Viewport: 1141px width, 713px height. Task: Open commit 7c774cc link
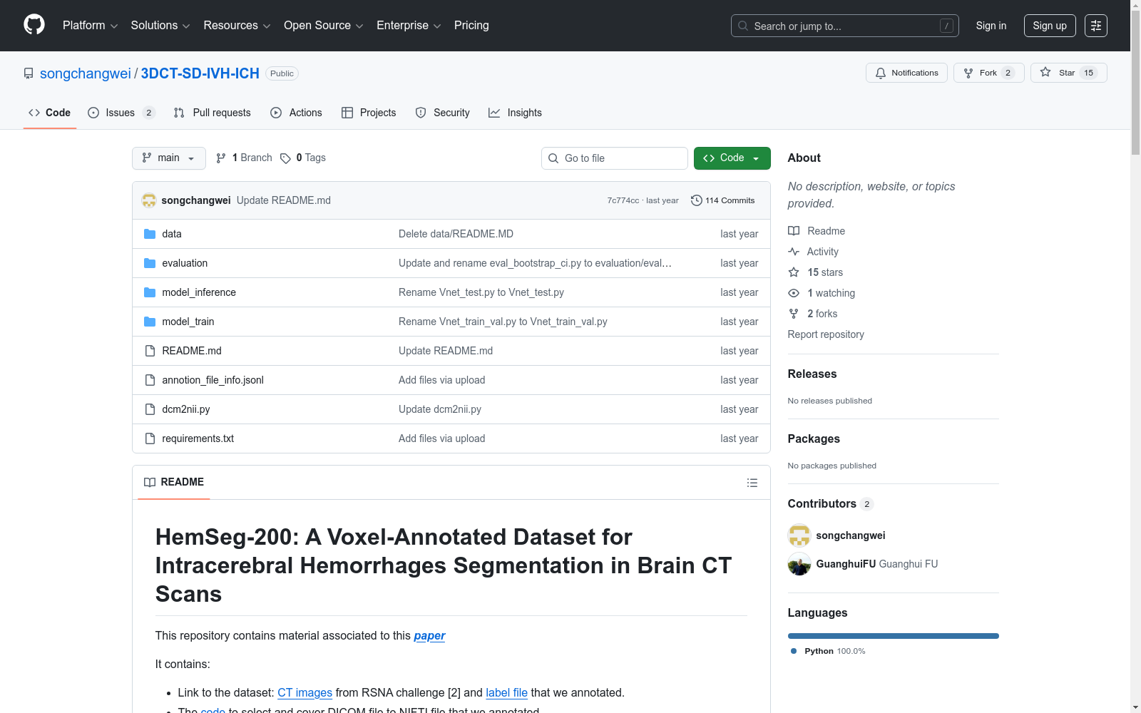click(x=623, y=200)
